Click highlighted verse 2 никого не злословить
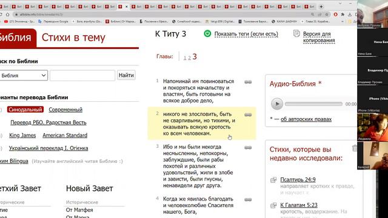 coord(199,124)
